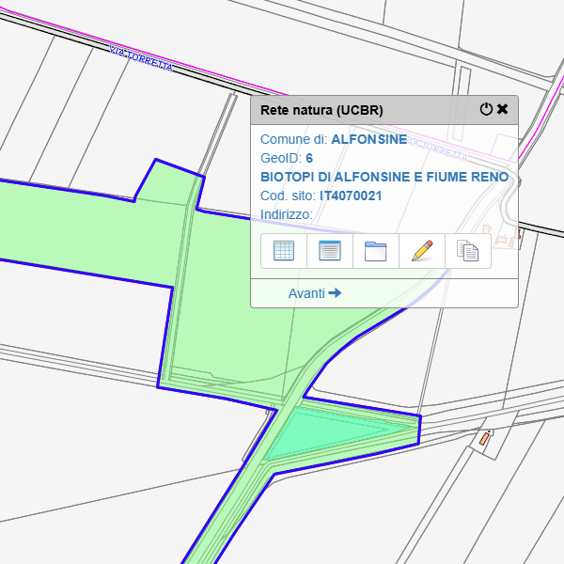
Task: Click the pencil edit icon
Action: pyautogui.click(x=422, y=251)
